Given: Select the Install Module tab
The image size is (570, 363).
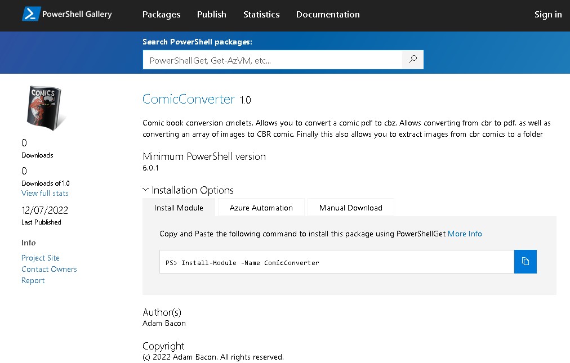Looking at the screenshot, I should coord(179,208).
